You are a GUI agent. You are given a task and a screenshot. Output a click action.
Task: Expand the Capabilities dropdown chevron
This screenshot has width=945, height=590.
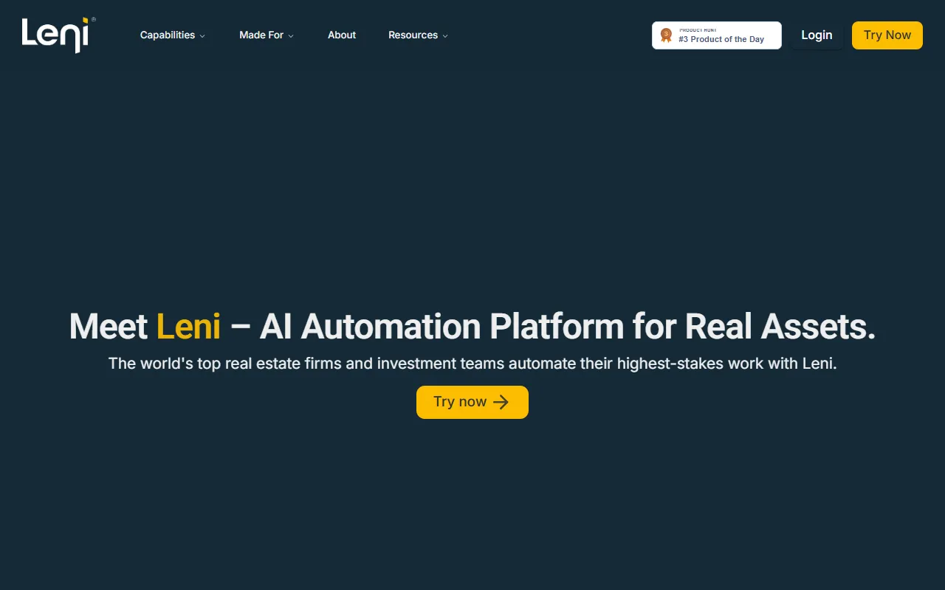tap(202, 36)
